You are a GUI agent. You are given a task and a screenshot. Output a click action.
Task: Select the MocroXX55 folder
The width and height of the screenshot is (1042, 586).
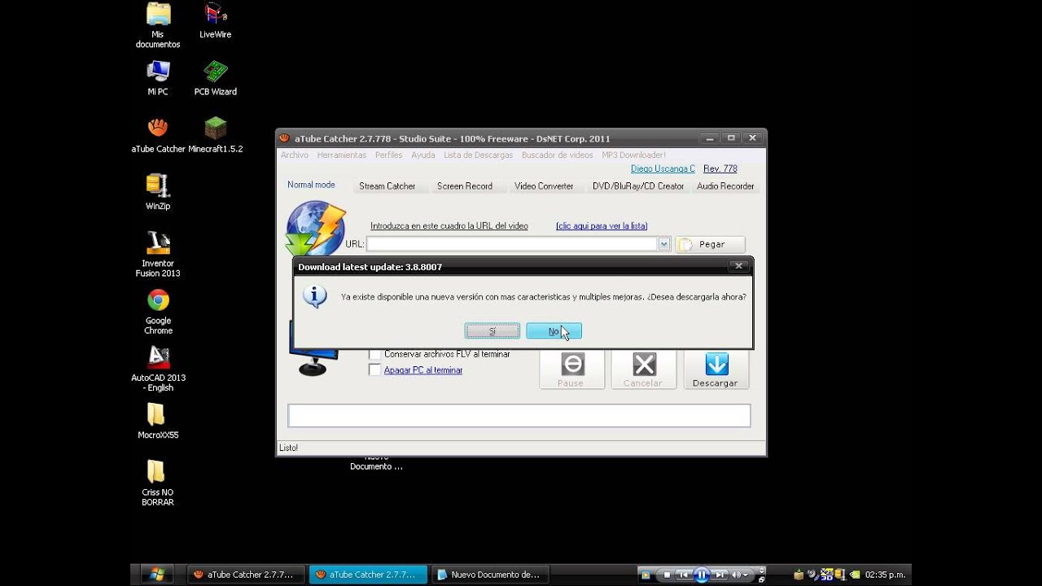(x=158, y=422)
